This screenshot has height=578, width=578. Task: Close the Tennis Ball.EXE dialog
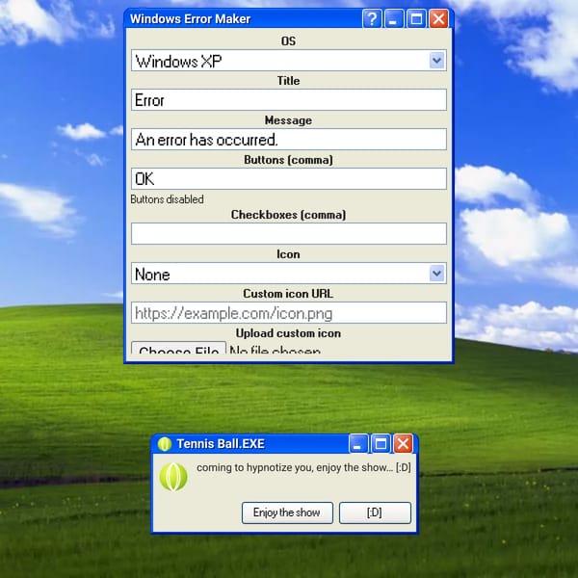403,443
